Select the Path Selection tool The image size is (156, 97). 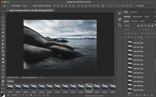coord(3,73)
